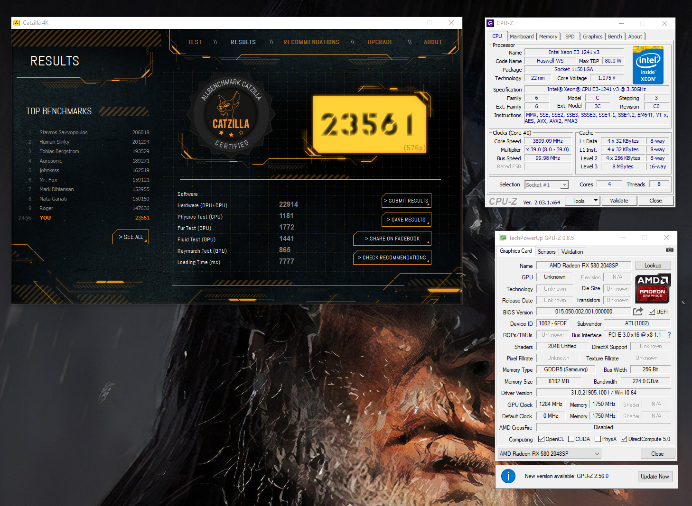Viewport: 692px width, 506px height.
Task: Click the Catzilla Certified badge logo
Action: tap(231, 114)
